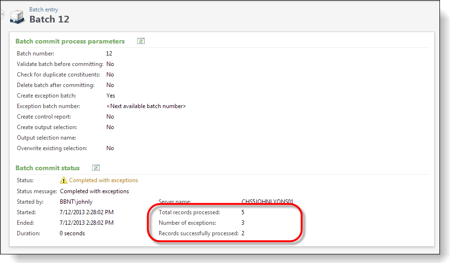Refresh the Batch commit status section
The height and width of the screenshot is (263, 450).
(95, 168)
